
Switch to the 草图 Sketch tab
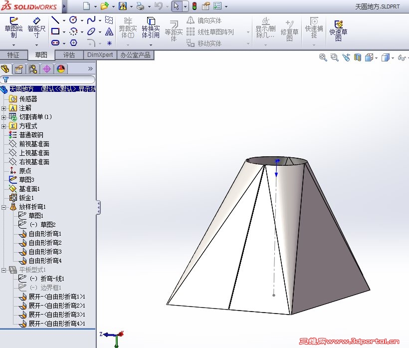click(41, 55)
